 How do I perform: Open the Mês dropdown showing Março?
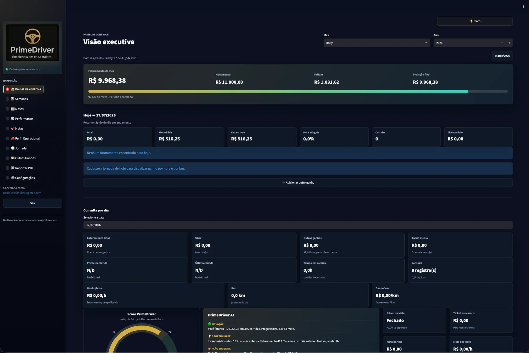pos(376,43)
